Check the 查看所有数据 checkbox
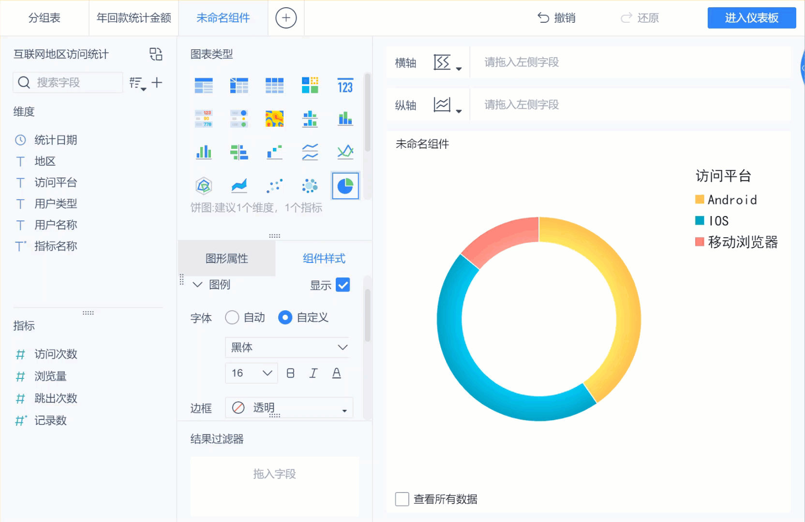Screen dimensions: 805x522 (402, 499)
